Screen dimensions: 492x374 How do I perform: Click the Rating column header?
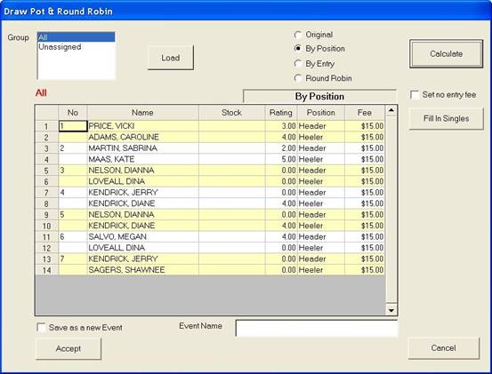[281, 113]
